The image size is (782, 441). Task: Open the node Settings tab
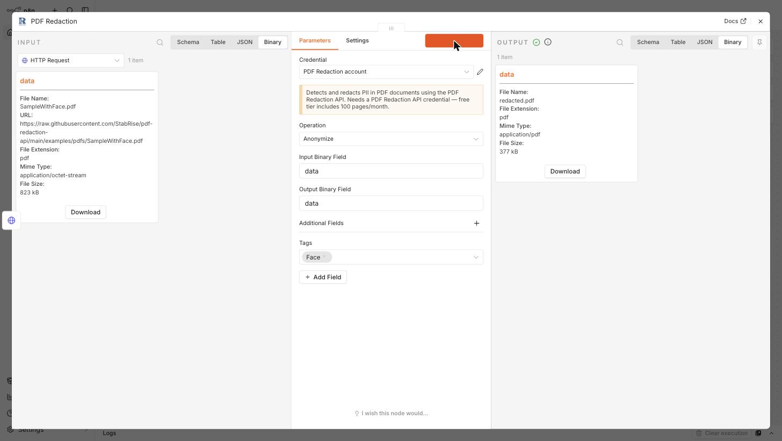(x=357, y=41)
